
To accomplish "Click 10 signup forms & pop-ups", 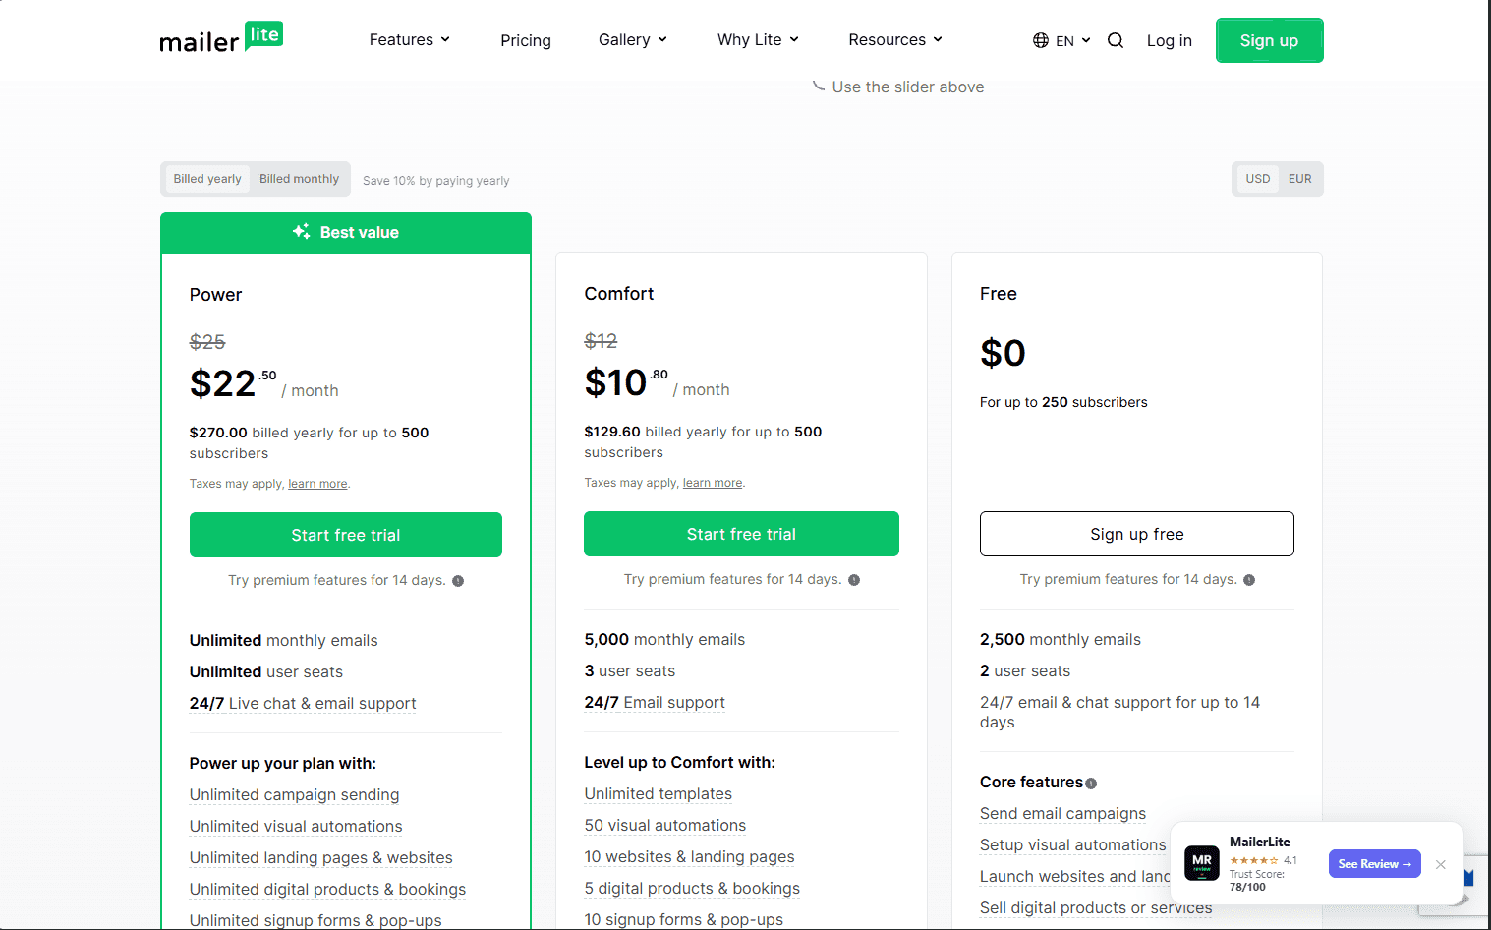I will point(684,919).
